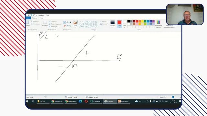This screenshot has height=116, width=207.
Task: Click the Undo arrow in quick access toolbar
Action: pos(31,15)
